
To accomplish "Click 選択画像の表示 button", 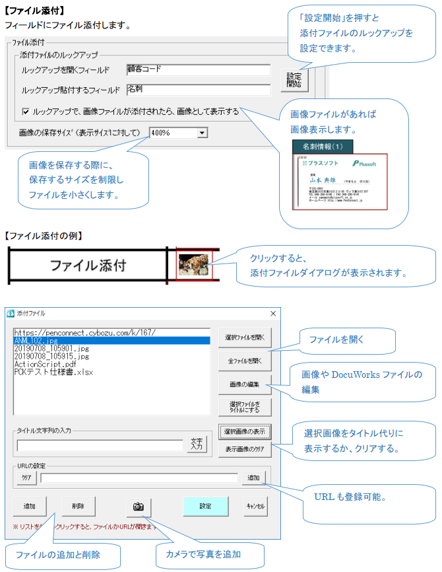I will (x=245, y=431).
